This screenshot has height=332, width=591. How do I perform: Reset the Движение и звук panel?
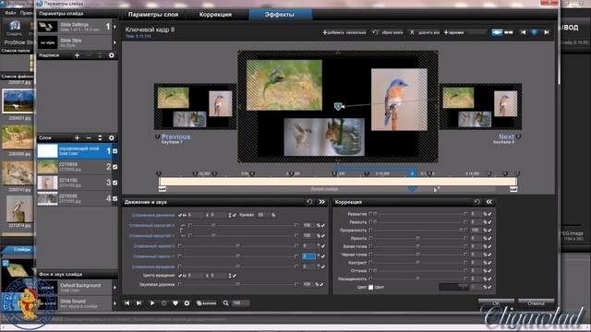tap(309, 202)
